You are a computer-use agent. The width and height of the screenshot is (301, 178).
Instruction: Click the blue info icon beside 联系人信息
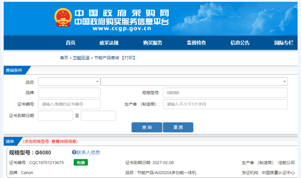[x=74, y=152]
